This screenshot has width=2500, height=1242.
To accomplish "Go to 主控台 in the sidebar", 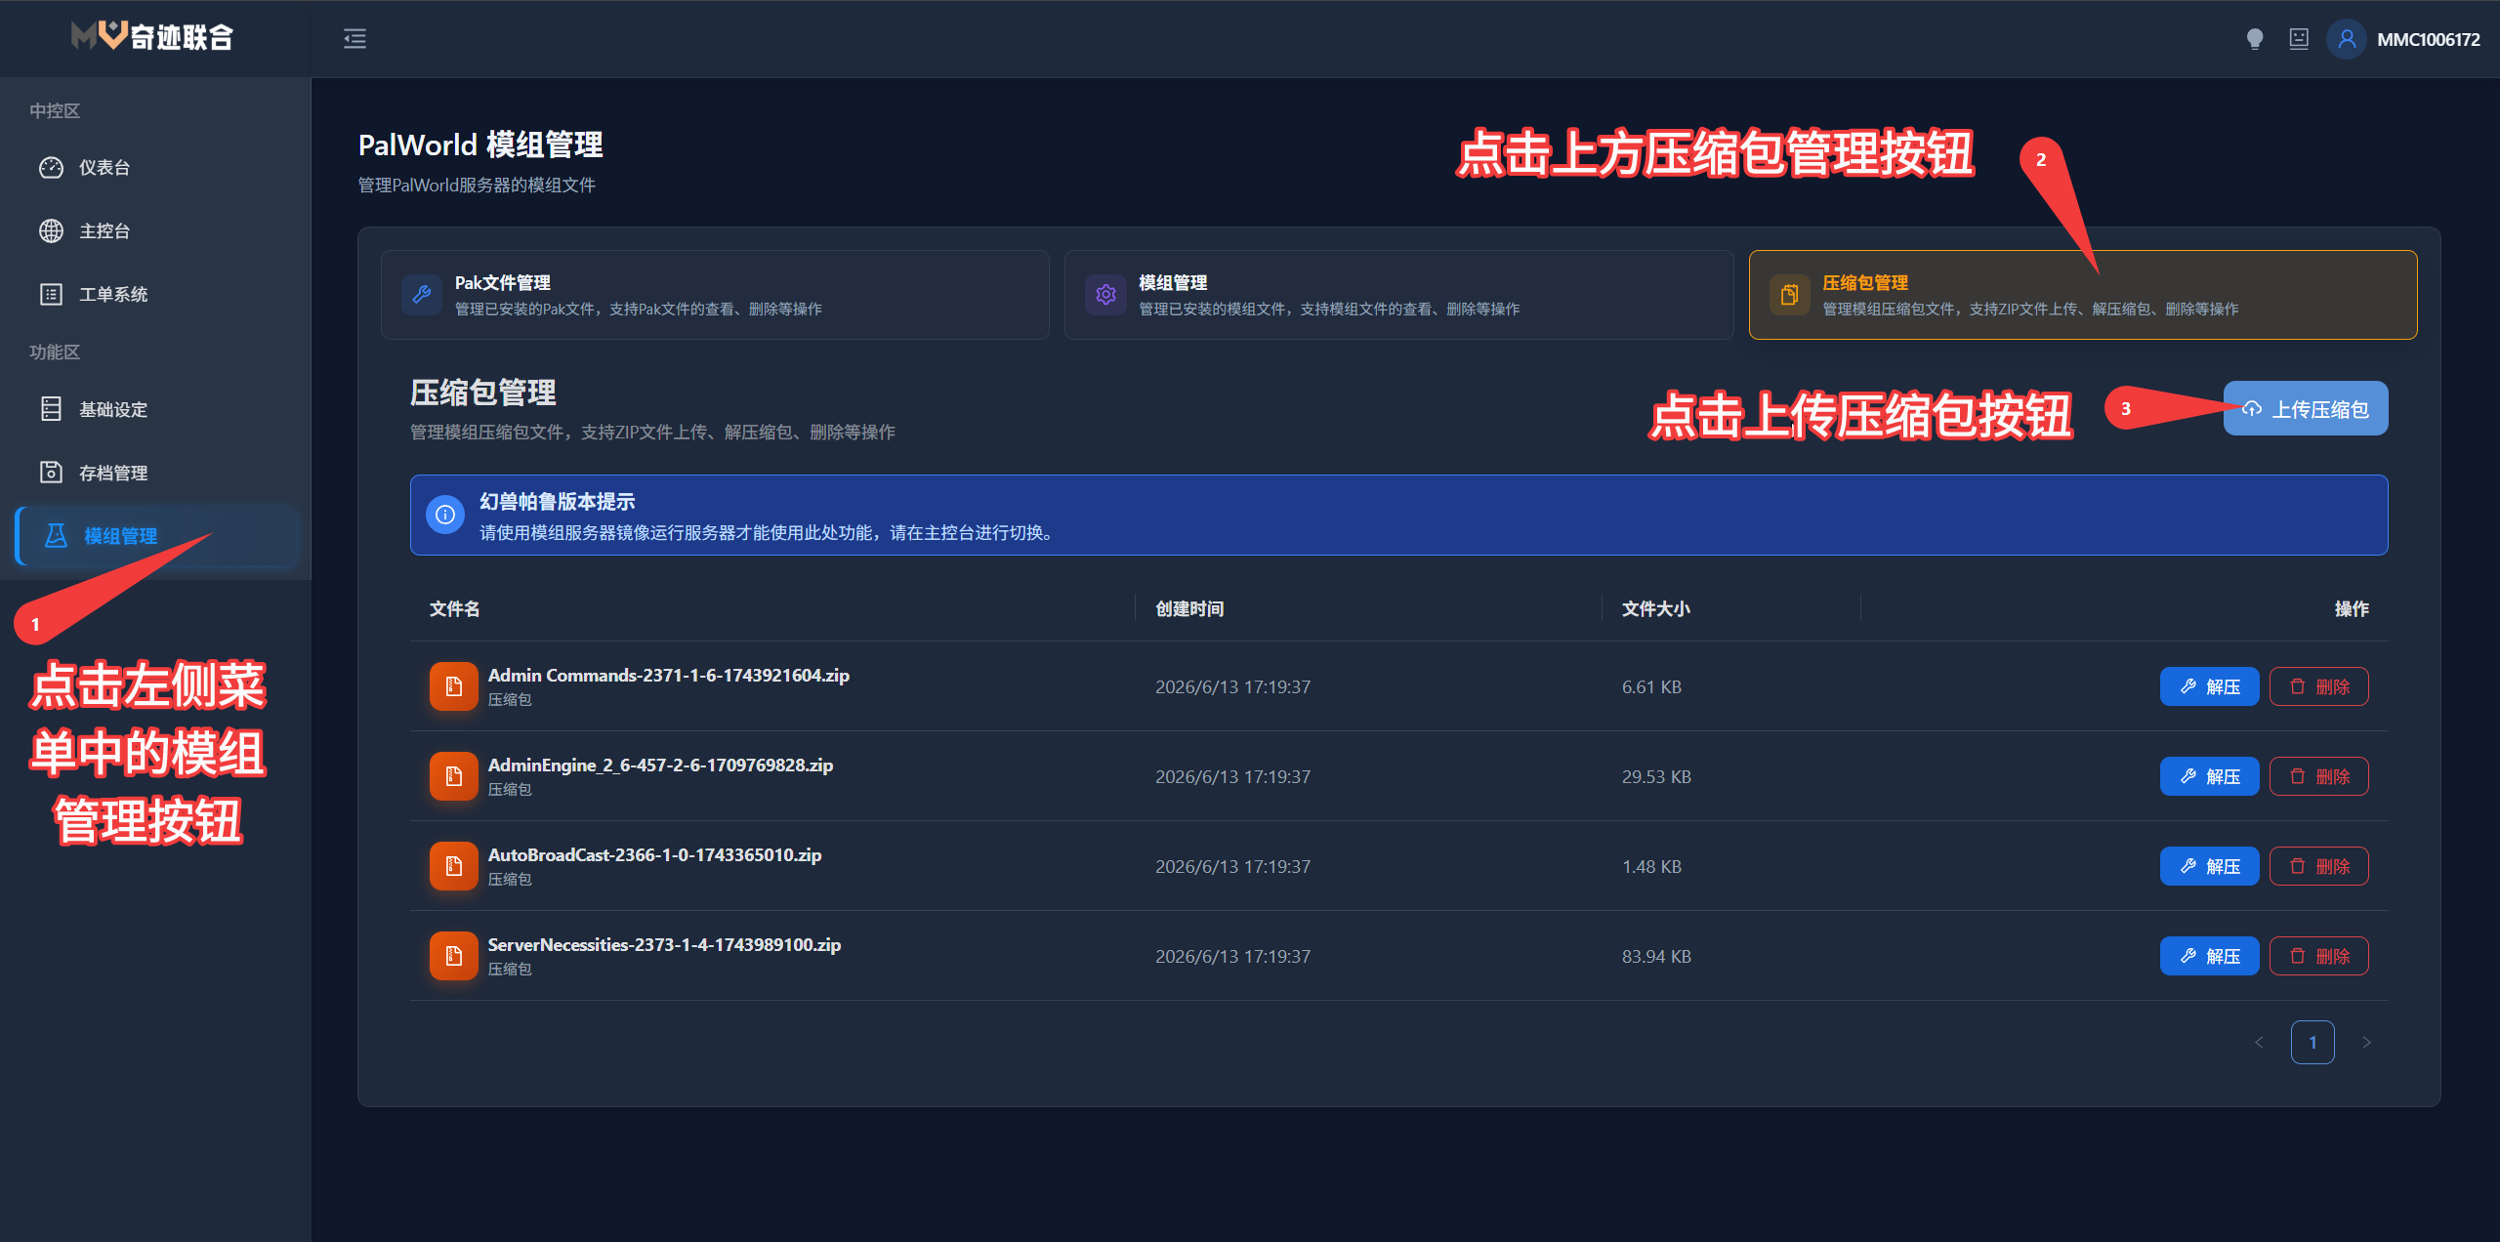I will 156,231.
